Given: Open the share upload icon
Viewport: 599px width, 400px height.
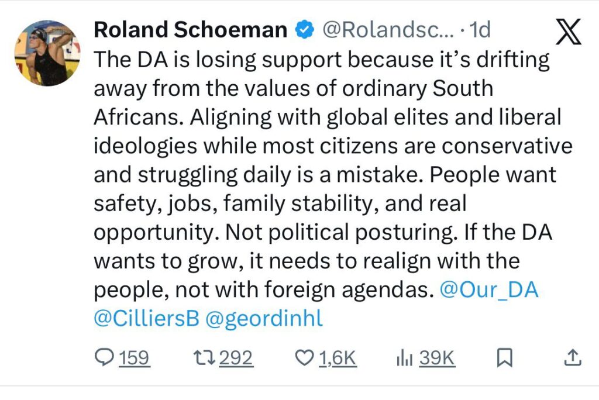Looking at the screenshot, I should 573,358.
